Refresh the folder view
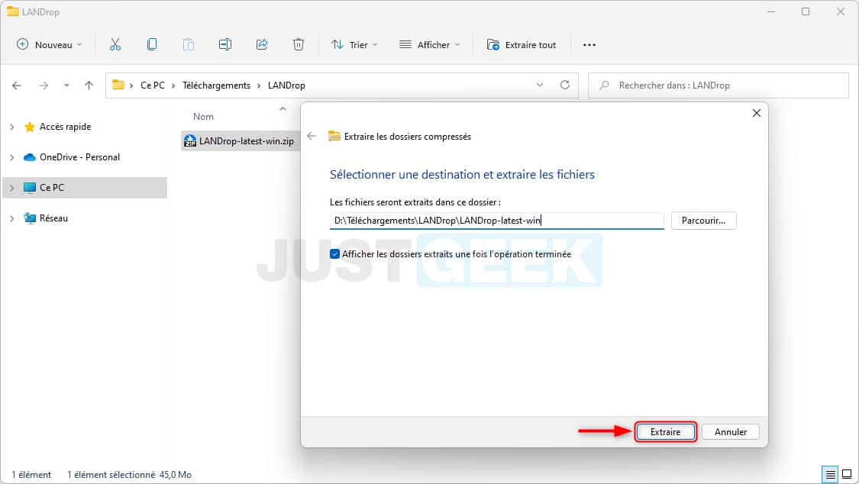This screenshot has width=859, height=484. (x=565, y=85)
